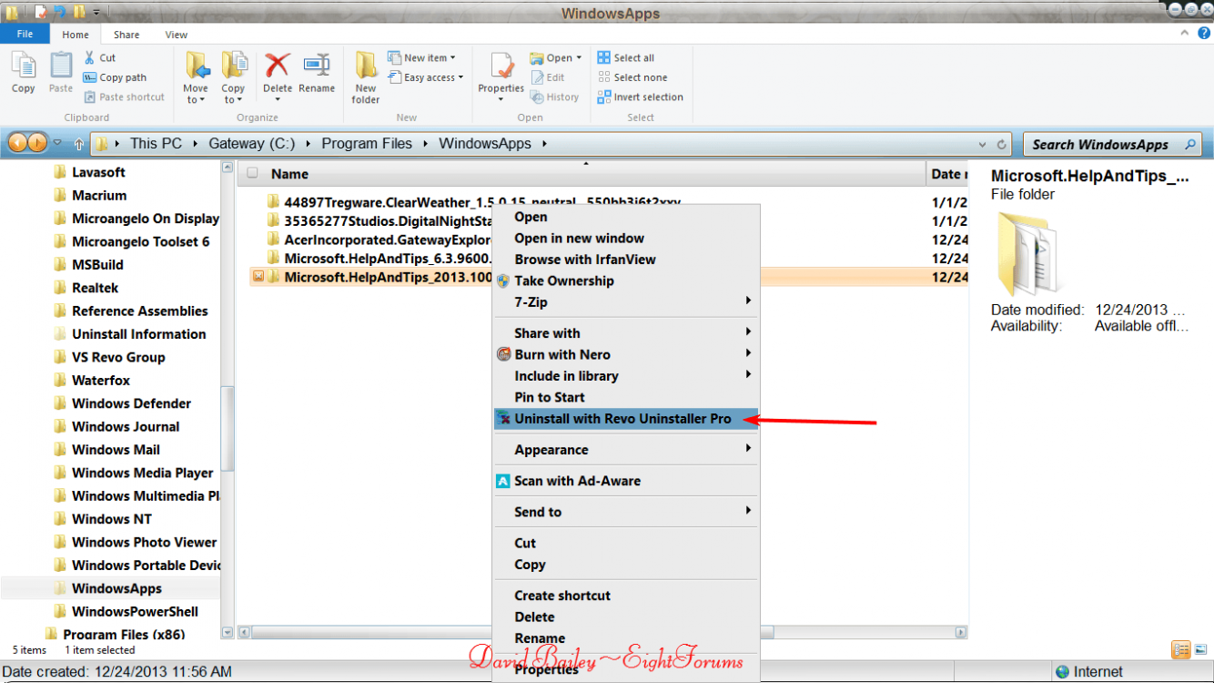Select Windows Defender folder in tree
Viewport: 1214px width, 683px height.
(131, 403)
